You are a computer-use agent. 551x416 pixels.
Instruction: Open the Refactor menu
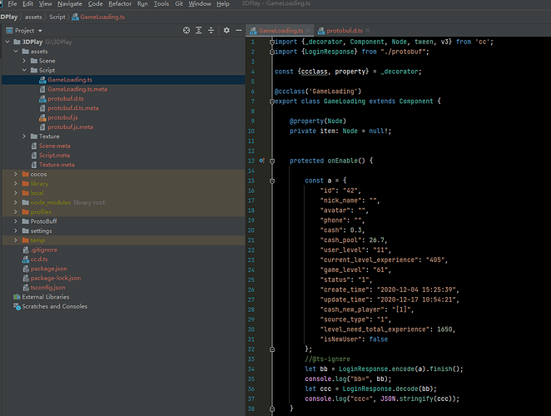pos(120,4)
